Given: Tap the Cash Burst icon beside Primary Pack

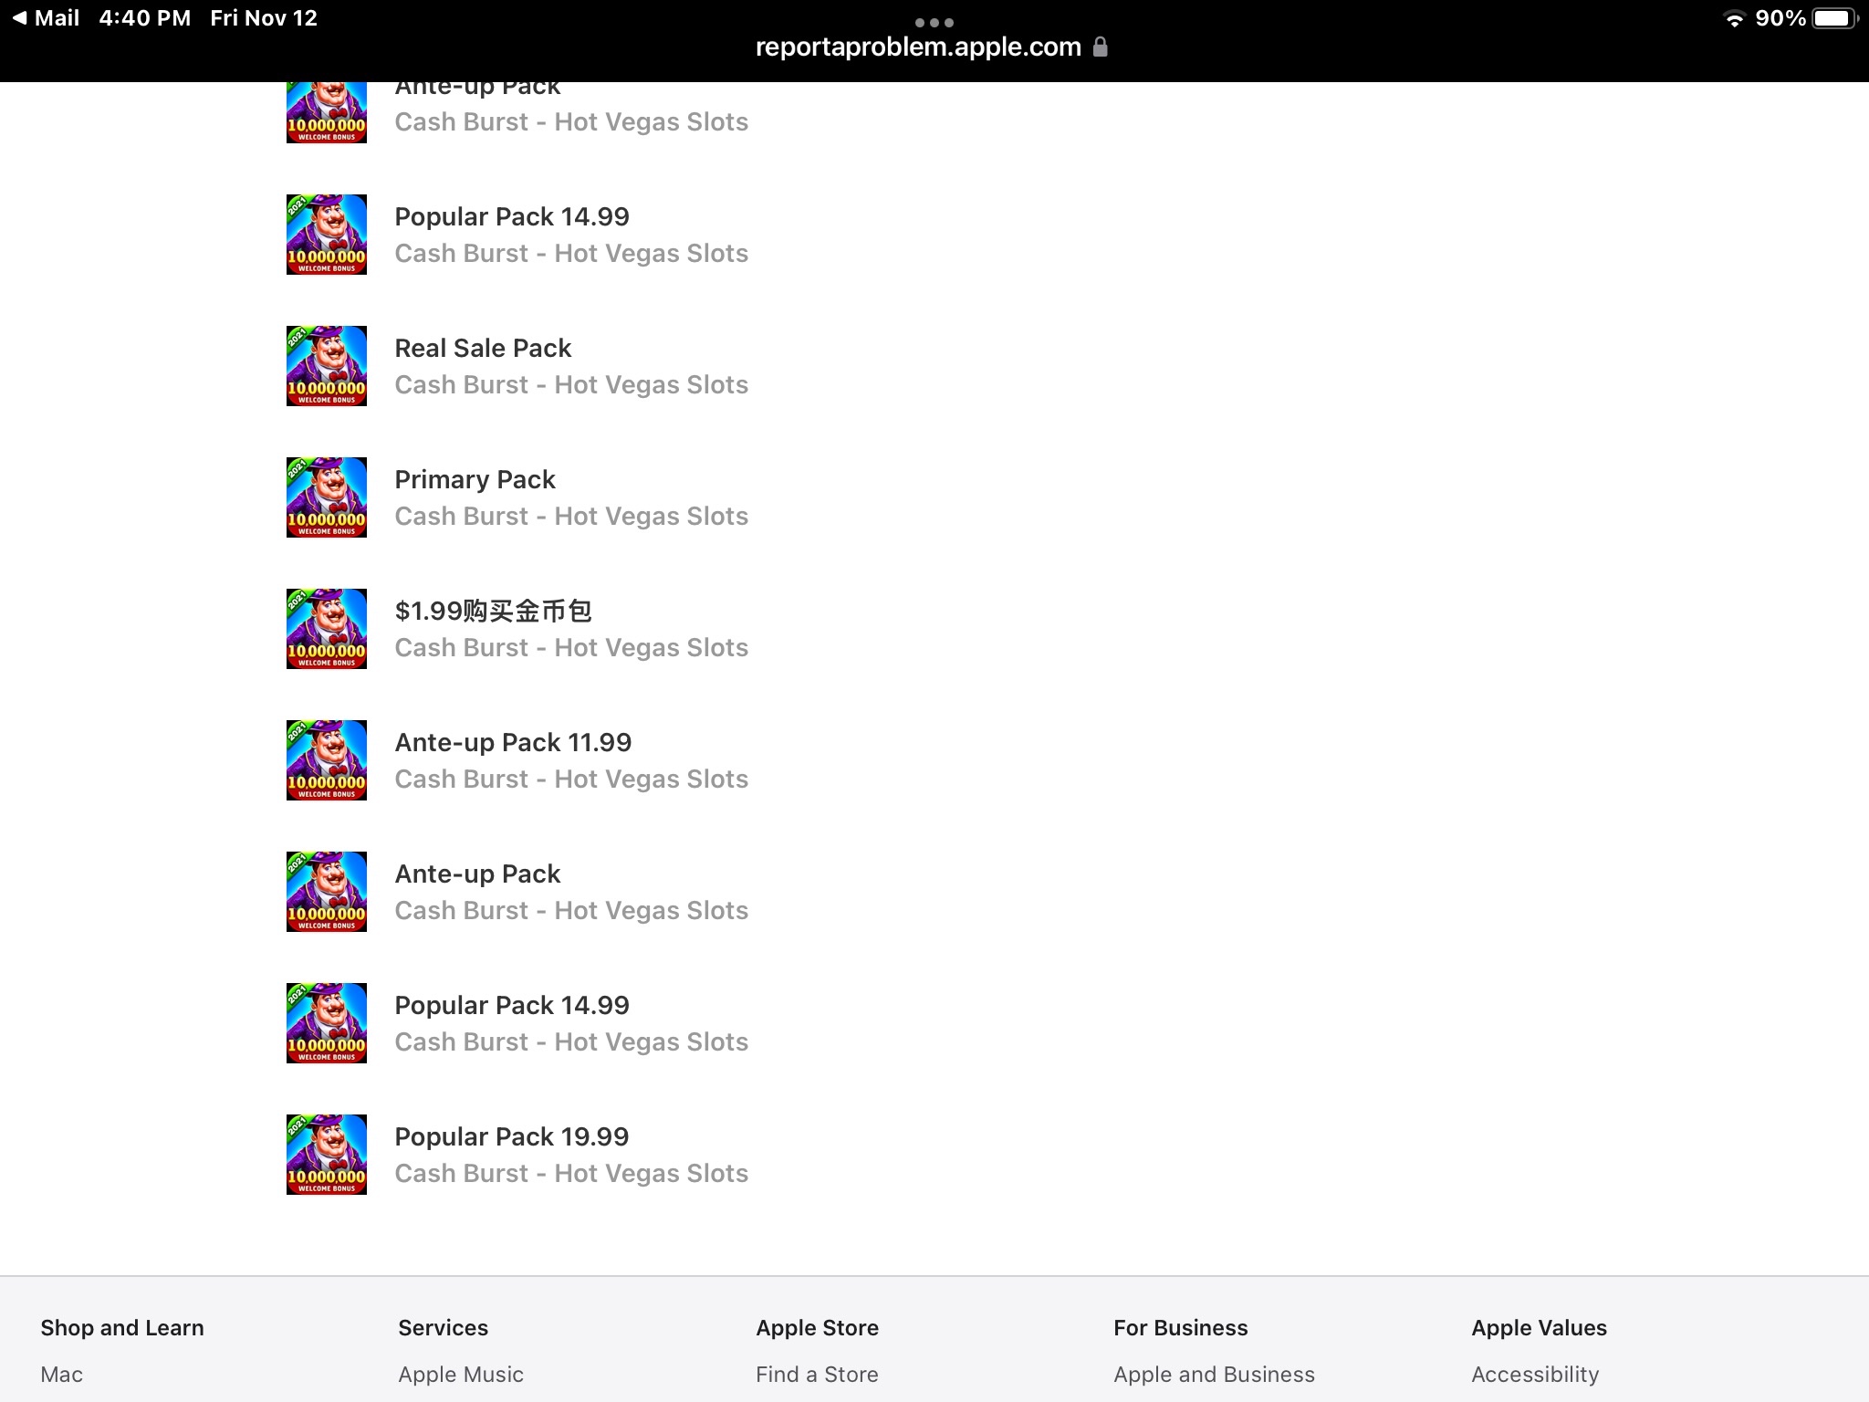Looking at the screenshot, I should [x=327, y=497].
